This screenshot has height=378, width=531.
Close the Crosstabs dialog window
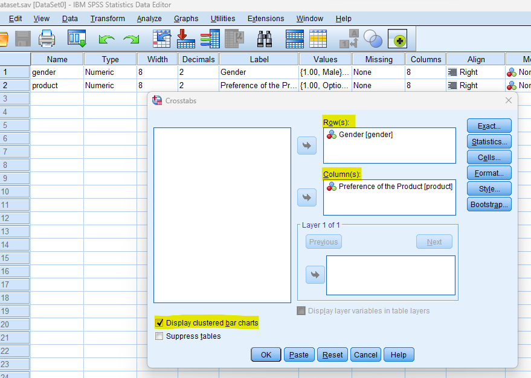[x=508, y=100]
